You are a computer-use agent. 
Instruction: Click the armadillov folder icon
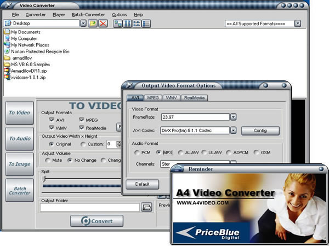(7, 58)
